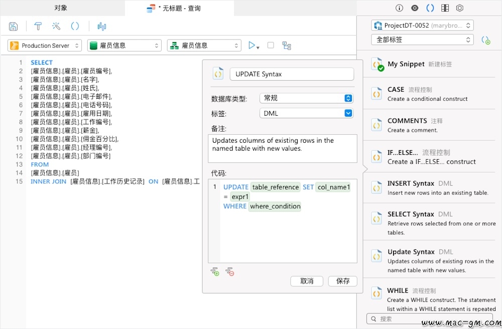Open the Production Server connection dropdown
Viewport: 502px width, 329px height.
pyautogui.click(x=45, y=46)
